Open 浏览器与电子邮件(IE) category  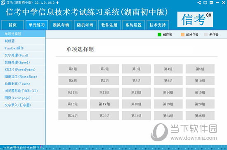23,91
